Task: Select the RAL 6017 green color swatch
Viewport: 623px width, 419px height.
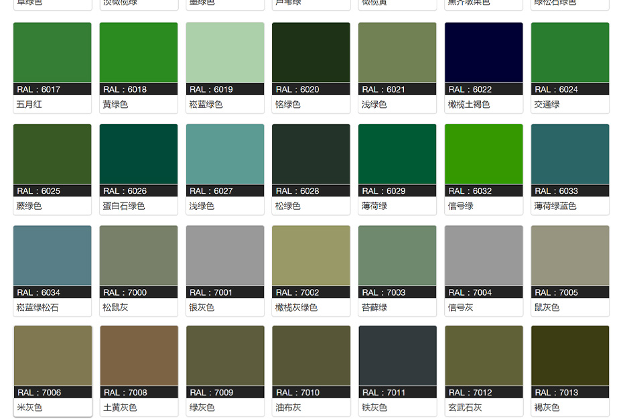Action: pos(52,54)
